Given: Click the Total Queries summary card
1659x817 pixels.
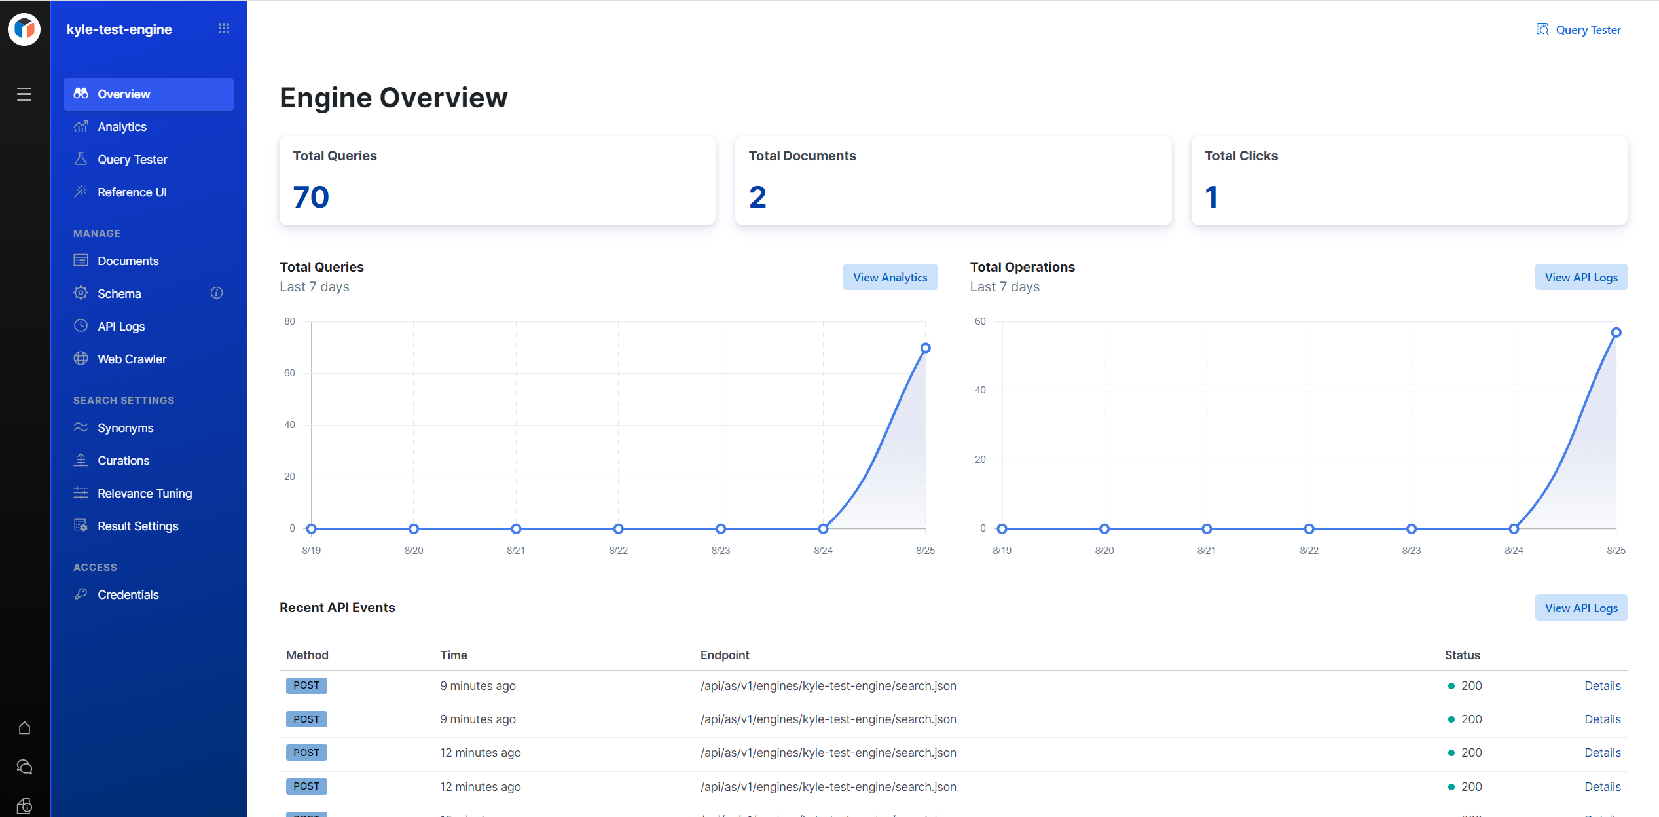Looking at the screenshot, I should pyautogui.click(x=497, y=180).
